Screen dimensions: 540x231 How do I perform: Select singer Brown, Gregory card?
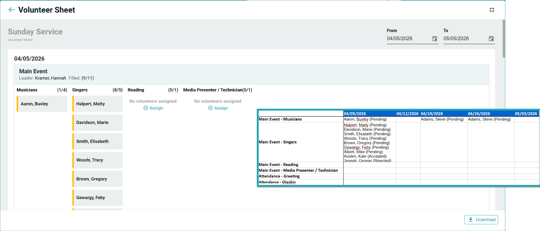(98, 179)
